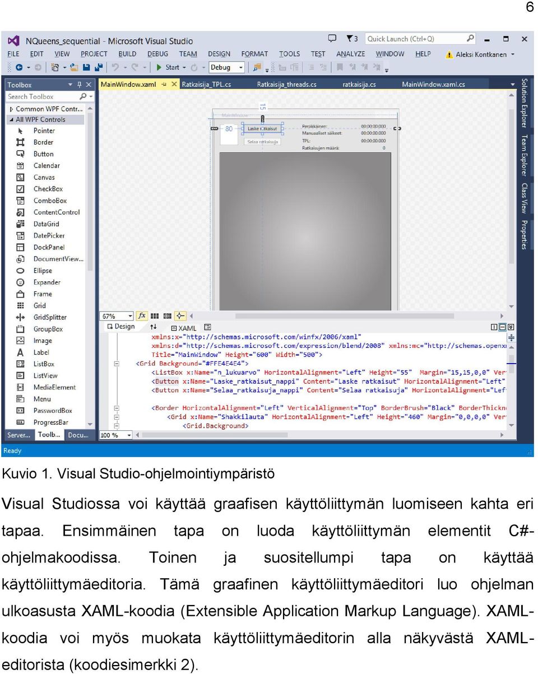The height and width of the screenshot is (674, 538).
Task: Switch to horizontal split pane layout
Action: click(503, 327)
